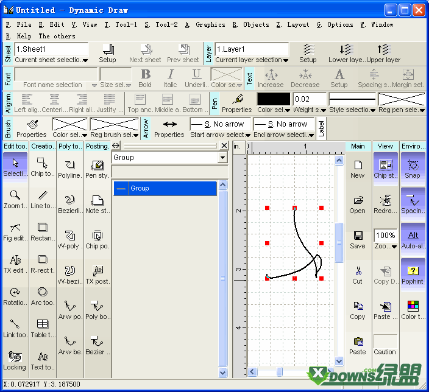Viewport: 429px width, 392px height.
Task: Open the Edit menu
Action: (51, 24)
